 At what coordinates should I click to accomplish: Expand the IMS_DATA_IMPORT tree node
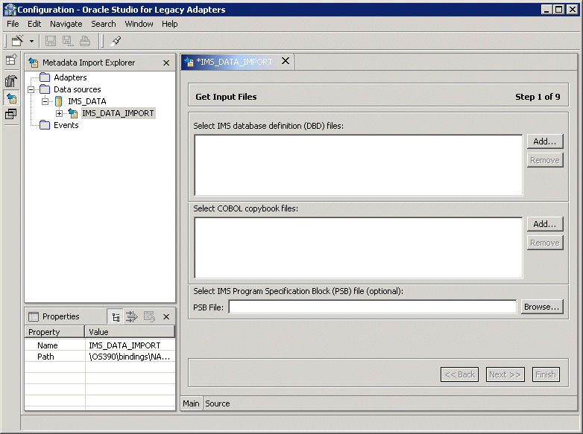coord(59,113)
